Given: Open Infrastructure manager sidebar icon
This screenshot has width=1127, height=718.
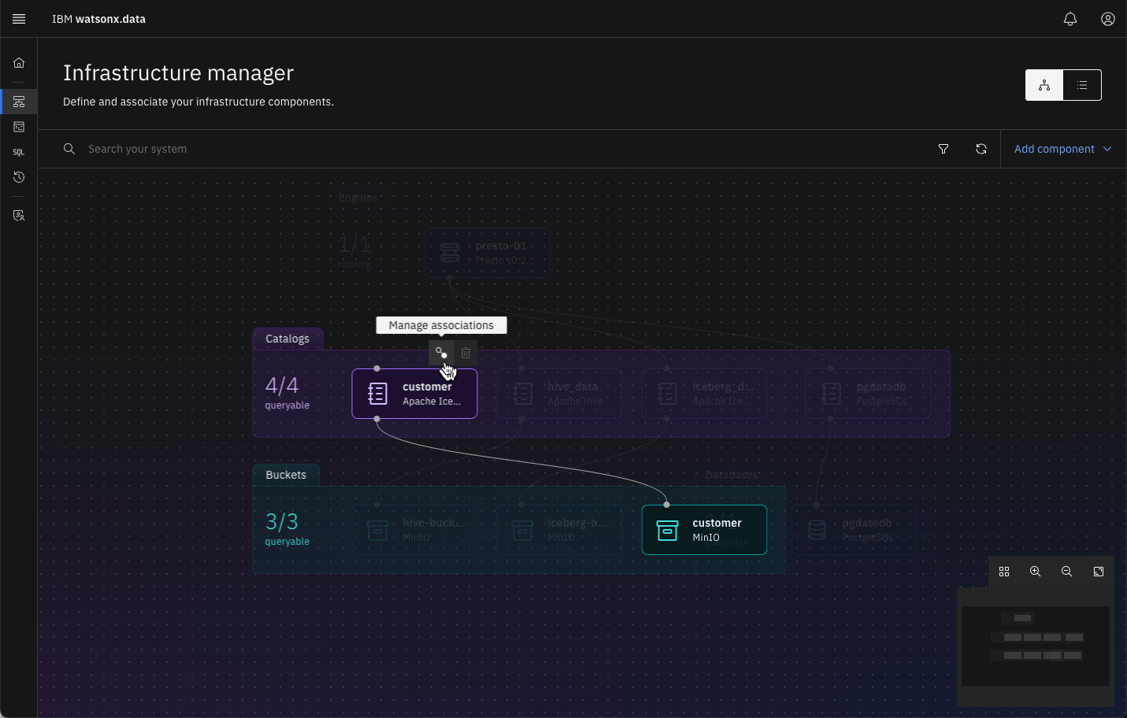Looking at the screenshot, I should [x=19, y=102].
